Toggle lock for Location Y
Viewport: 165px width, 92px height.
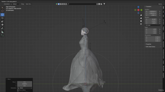pyautogui.click(x=160, y=13)
